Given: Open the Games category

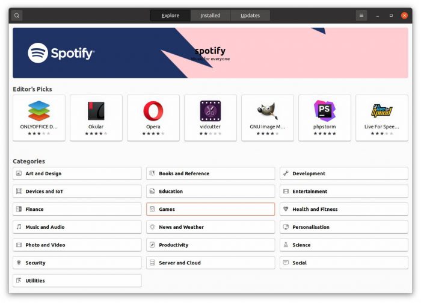Looking at the screenshot, I should (210, 209).
